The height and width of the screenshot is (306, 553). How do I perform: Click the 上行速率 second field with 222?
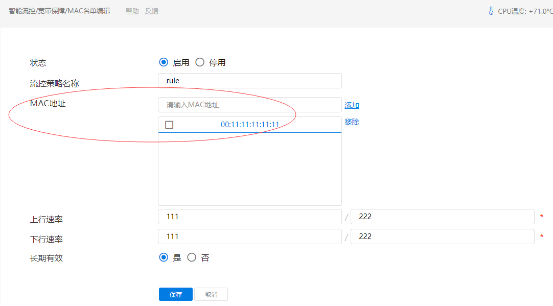[443, 217]
